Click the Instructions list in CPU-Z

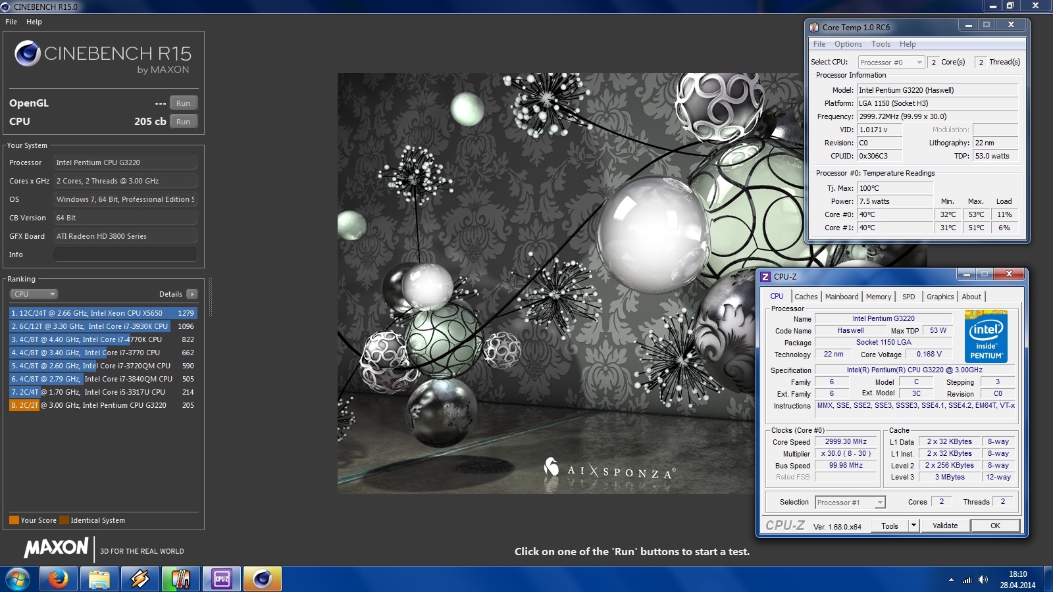click(915, 409)
